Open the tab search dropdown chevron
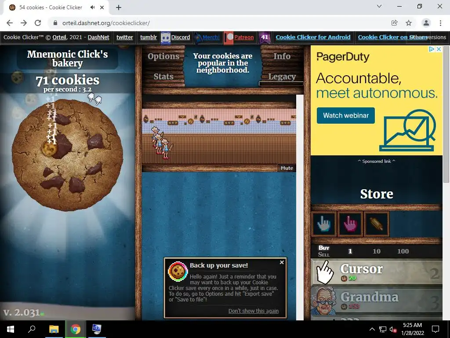Image resolution: width=450 pixels, height=338 pixels. click(379, 6)
